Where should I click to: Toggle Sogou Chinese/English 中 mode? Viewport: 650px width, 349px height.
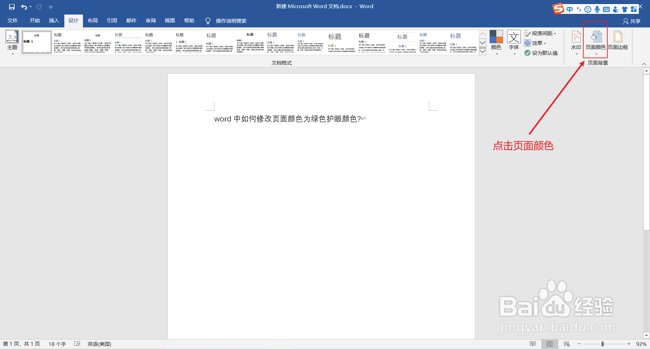click(570, 9)
